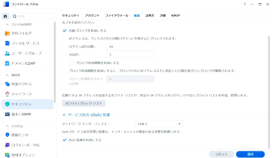This screenshot has width=272, height=158.
Task: Select 地域オプション text in sidebar
Action: point(23,155)
